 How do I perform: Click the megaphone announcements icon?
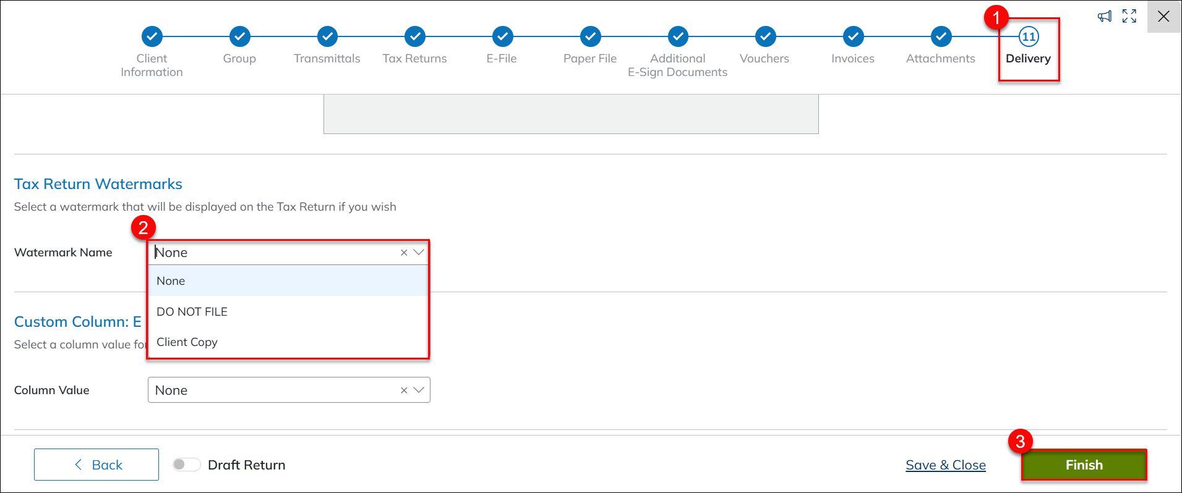(1104, 17)
